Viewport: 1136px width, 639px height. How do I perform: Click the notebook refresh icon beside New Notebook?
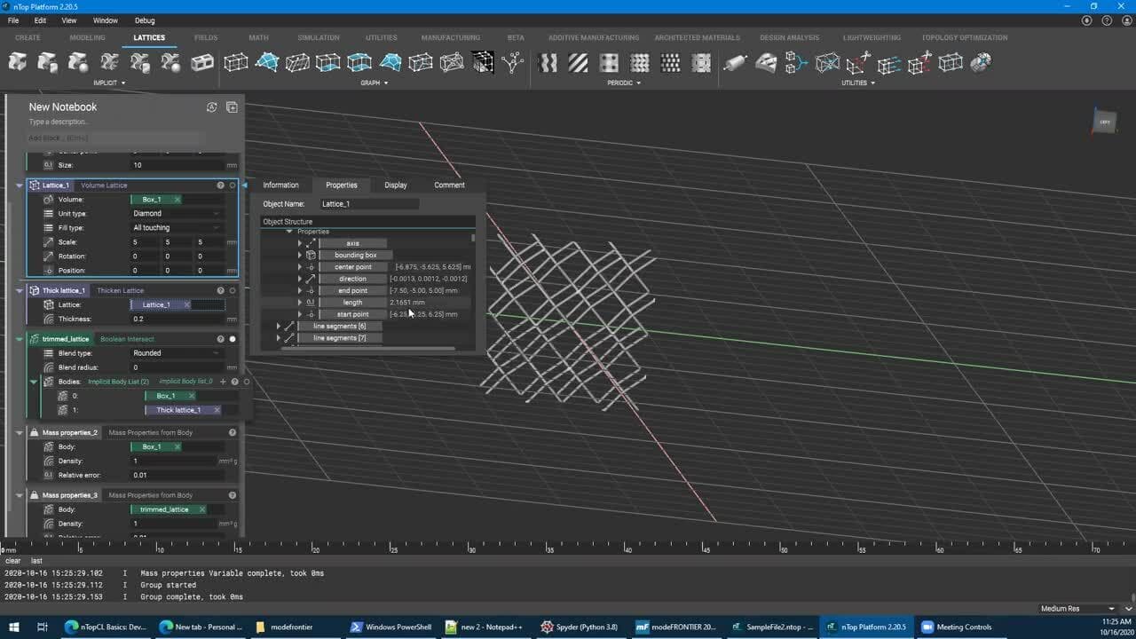pyautogui.click(x=211, y=107)
